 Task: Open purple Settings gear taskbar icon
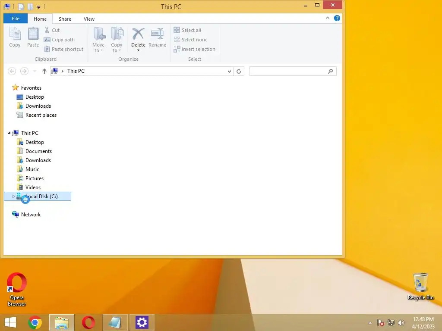(x=142, y=322)
